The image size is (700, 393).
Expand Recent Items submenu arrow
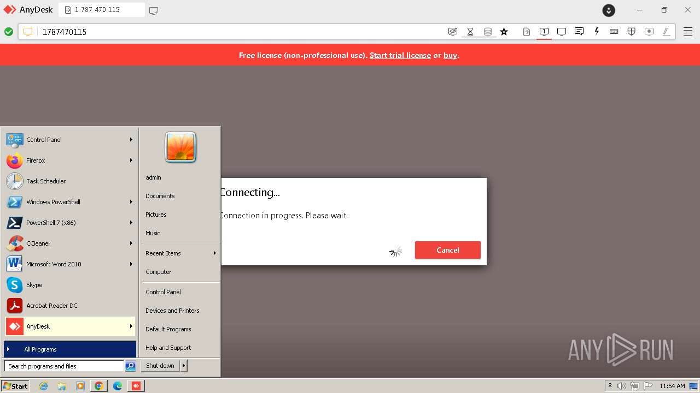coord(215,253)
